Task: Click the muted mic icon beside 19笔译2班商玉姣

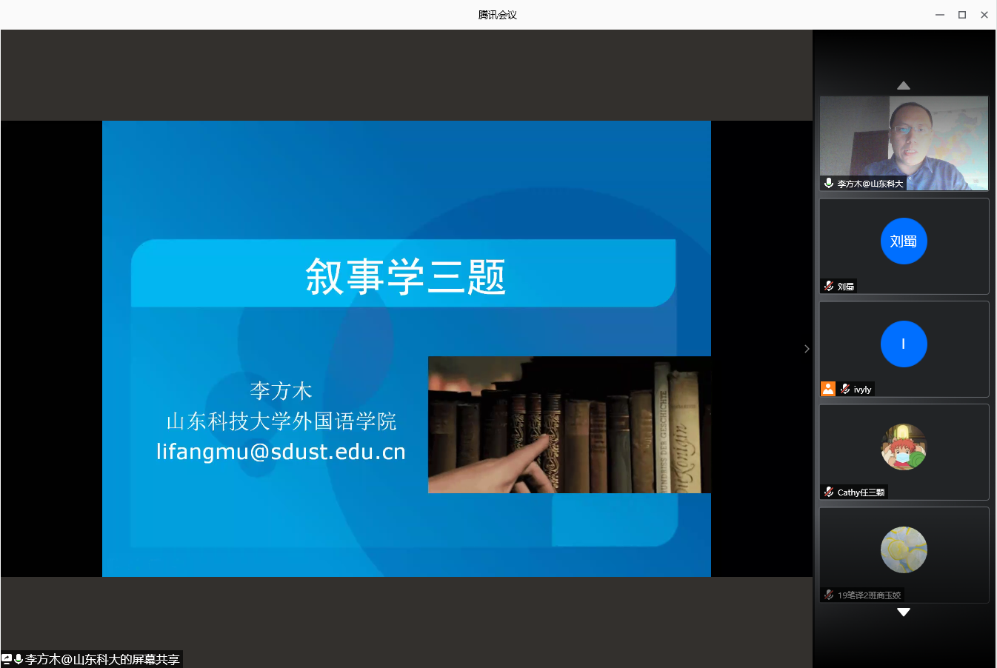Action: tap(829, 595)
